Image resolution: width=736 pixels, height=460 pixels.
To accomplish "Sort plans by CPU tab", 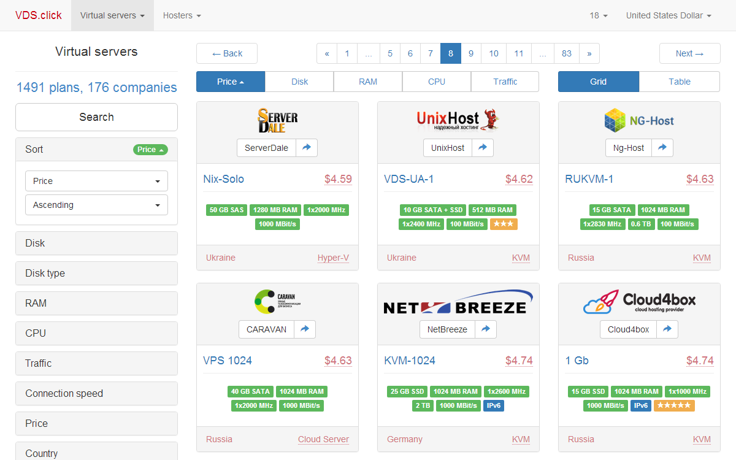I will point(437,82).
